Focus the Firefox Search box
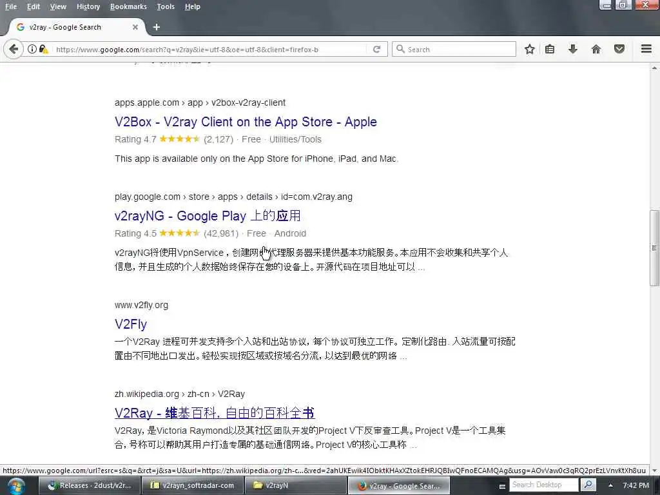 [454, 49]
